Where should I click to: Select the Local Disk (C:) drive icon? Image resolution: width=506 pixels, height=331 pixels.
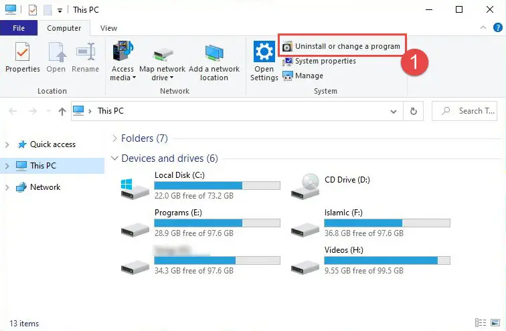(x=135, y=189)
